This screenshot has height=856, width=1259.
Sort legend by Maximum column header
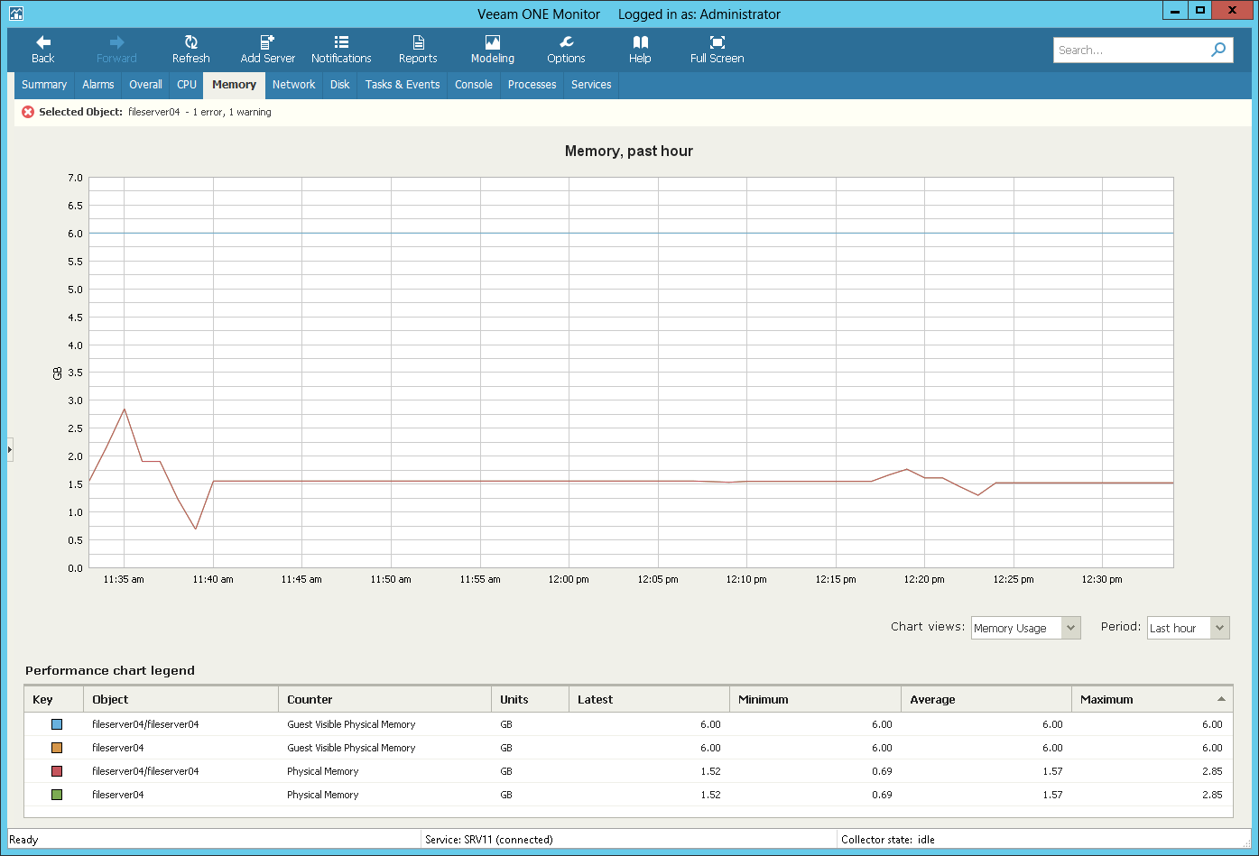1153,699
